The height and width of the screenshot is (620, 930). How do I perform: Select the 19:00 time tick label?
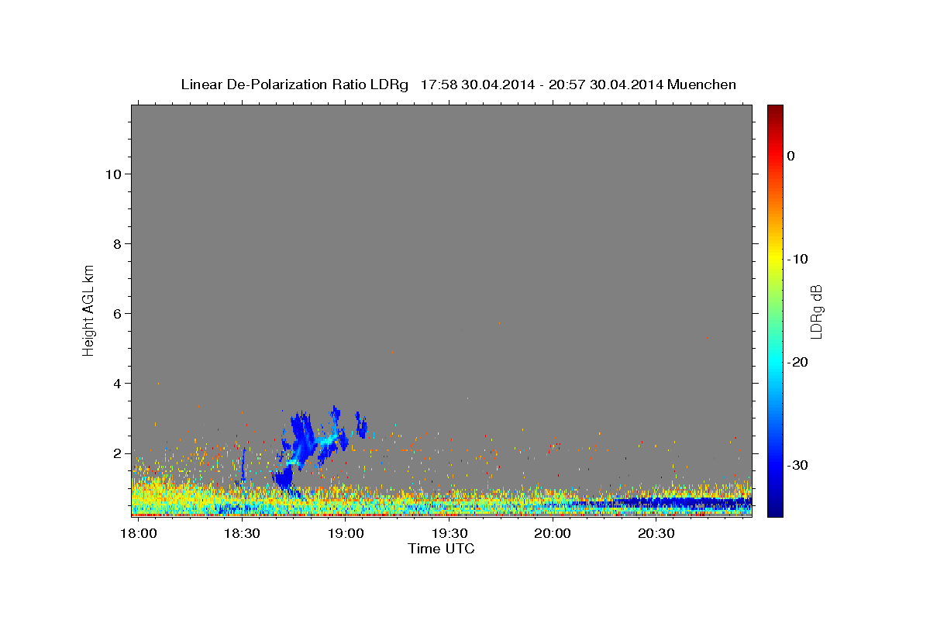click(x=346, y=533)
